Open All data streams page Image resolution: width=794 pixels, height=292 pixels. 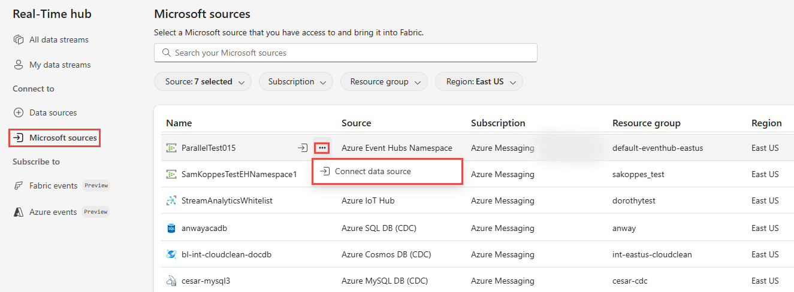coord(59,39)
